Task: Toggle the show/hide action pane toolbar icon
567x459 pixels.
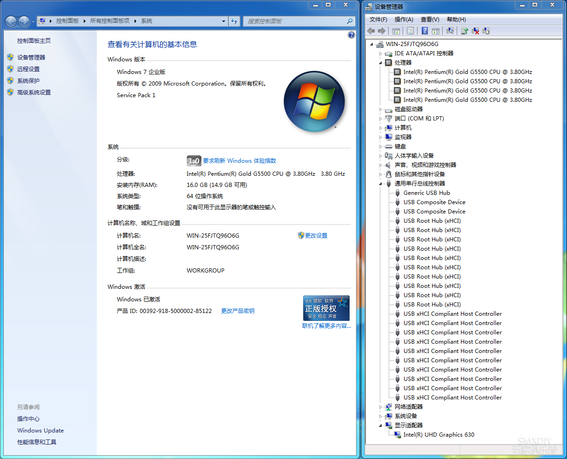Action: [436, 31]
